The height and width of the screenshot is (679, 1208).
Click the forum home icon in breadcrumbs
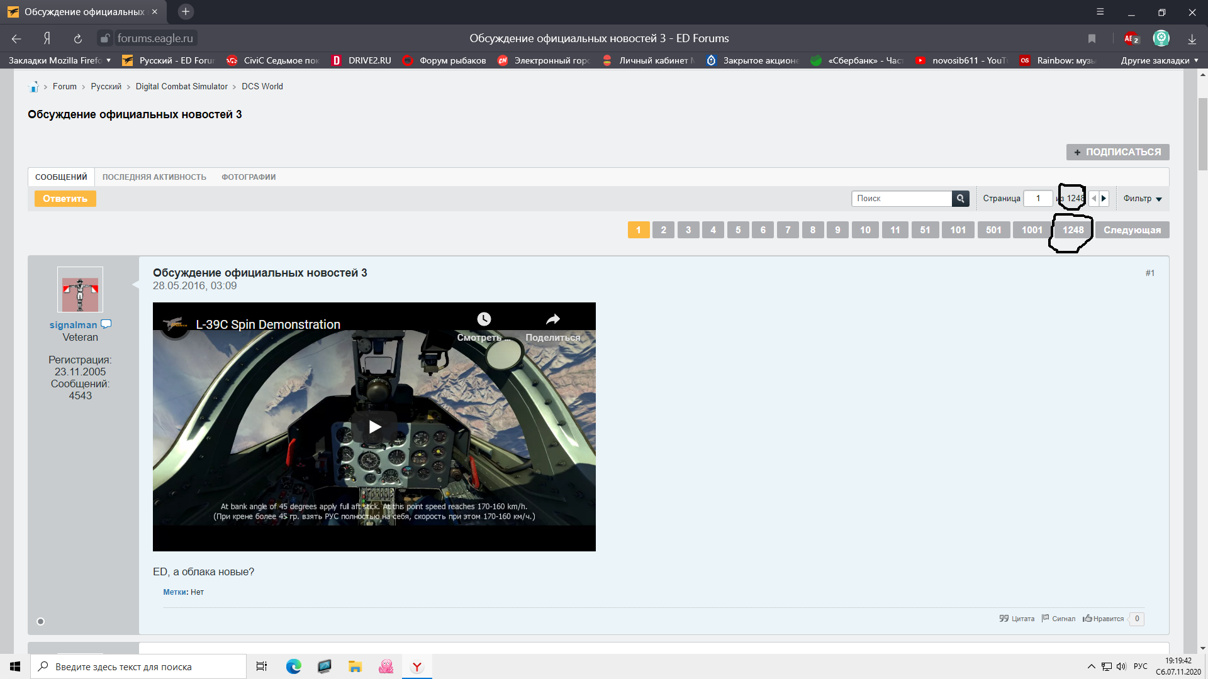[x=33, y=87]
